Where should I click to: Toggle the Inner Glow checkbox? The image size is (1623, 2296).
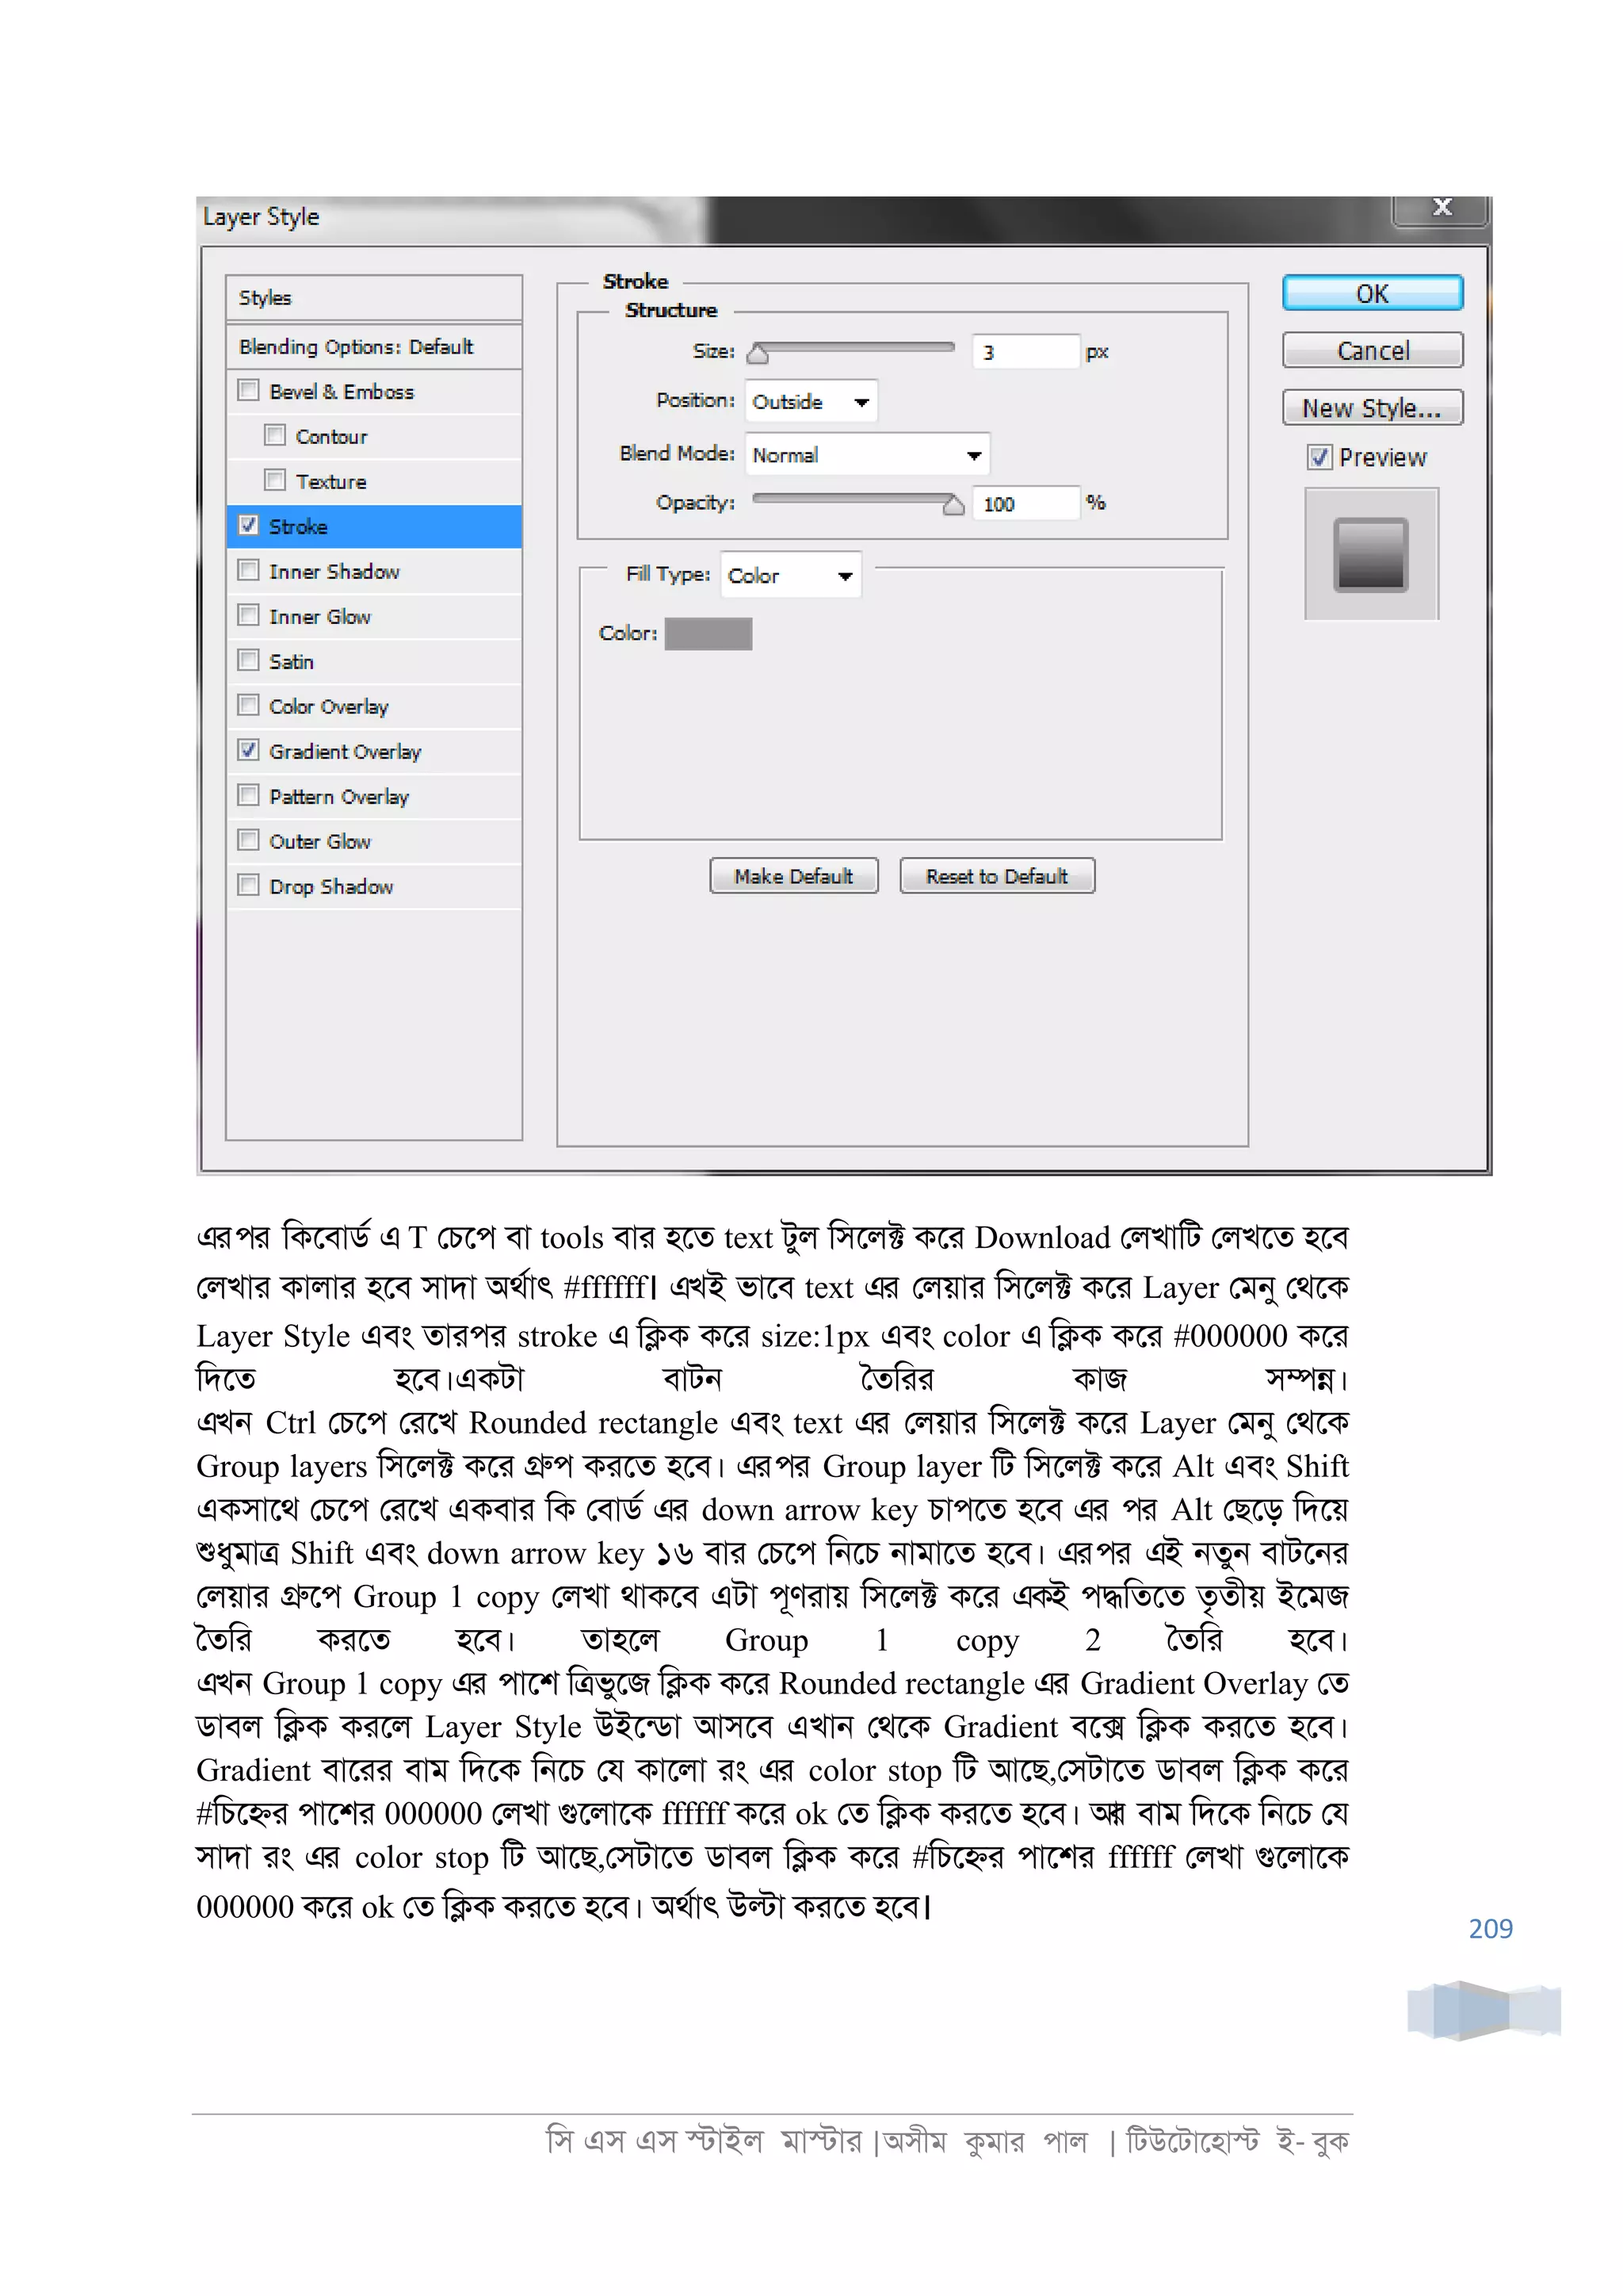[x=249, y=615]
